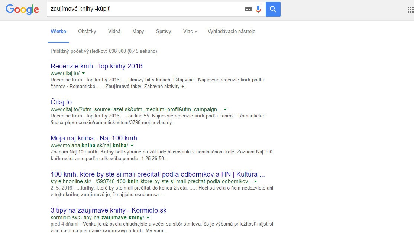Image resolution: width=414 pixels, height=233 pixels.
Task: Open result Recenzie kníh - top knihy 2016
Action: (96, 66)
